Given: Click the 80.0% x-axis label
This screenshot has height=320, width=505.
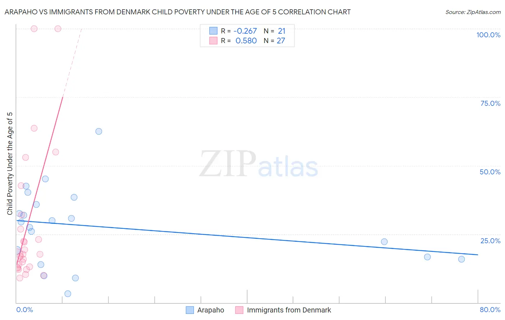Looking at the screenshot, I should point(490,310).
